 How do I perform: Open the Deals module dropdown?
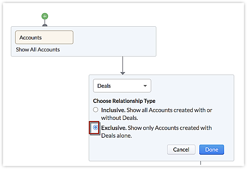(122, 86)
